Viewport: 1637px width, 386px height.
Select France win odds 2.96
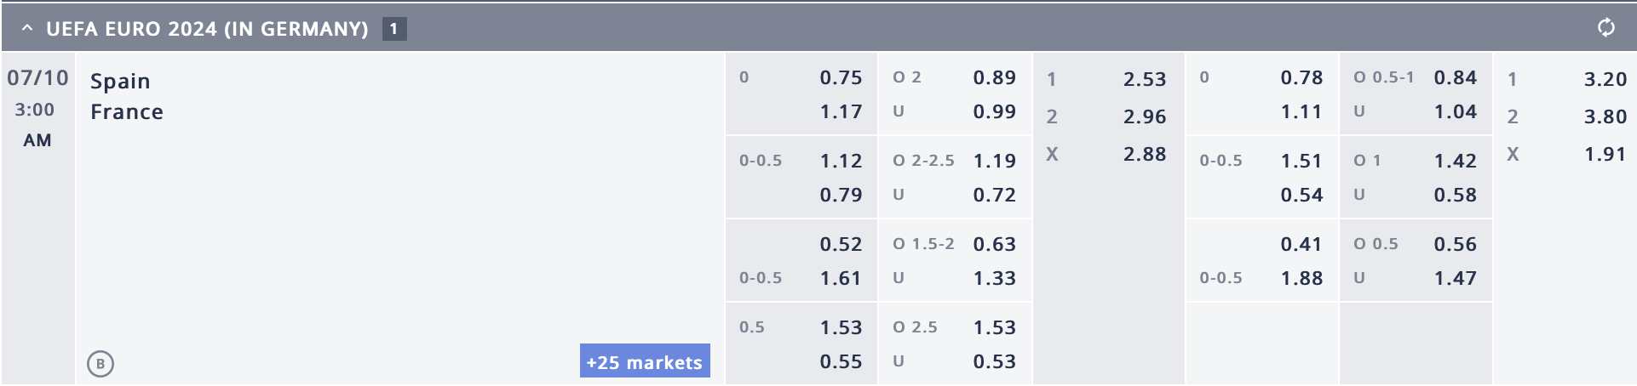click(1144, 116)
